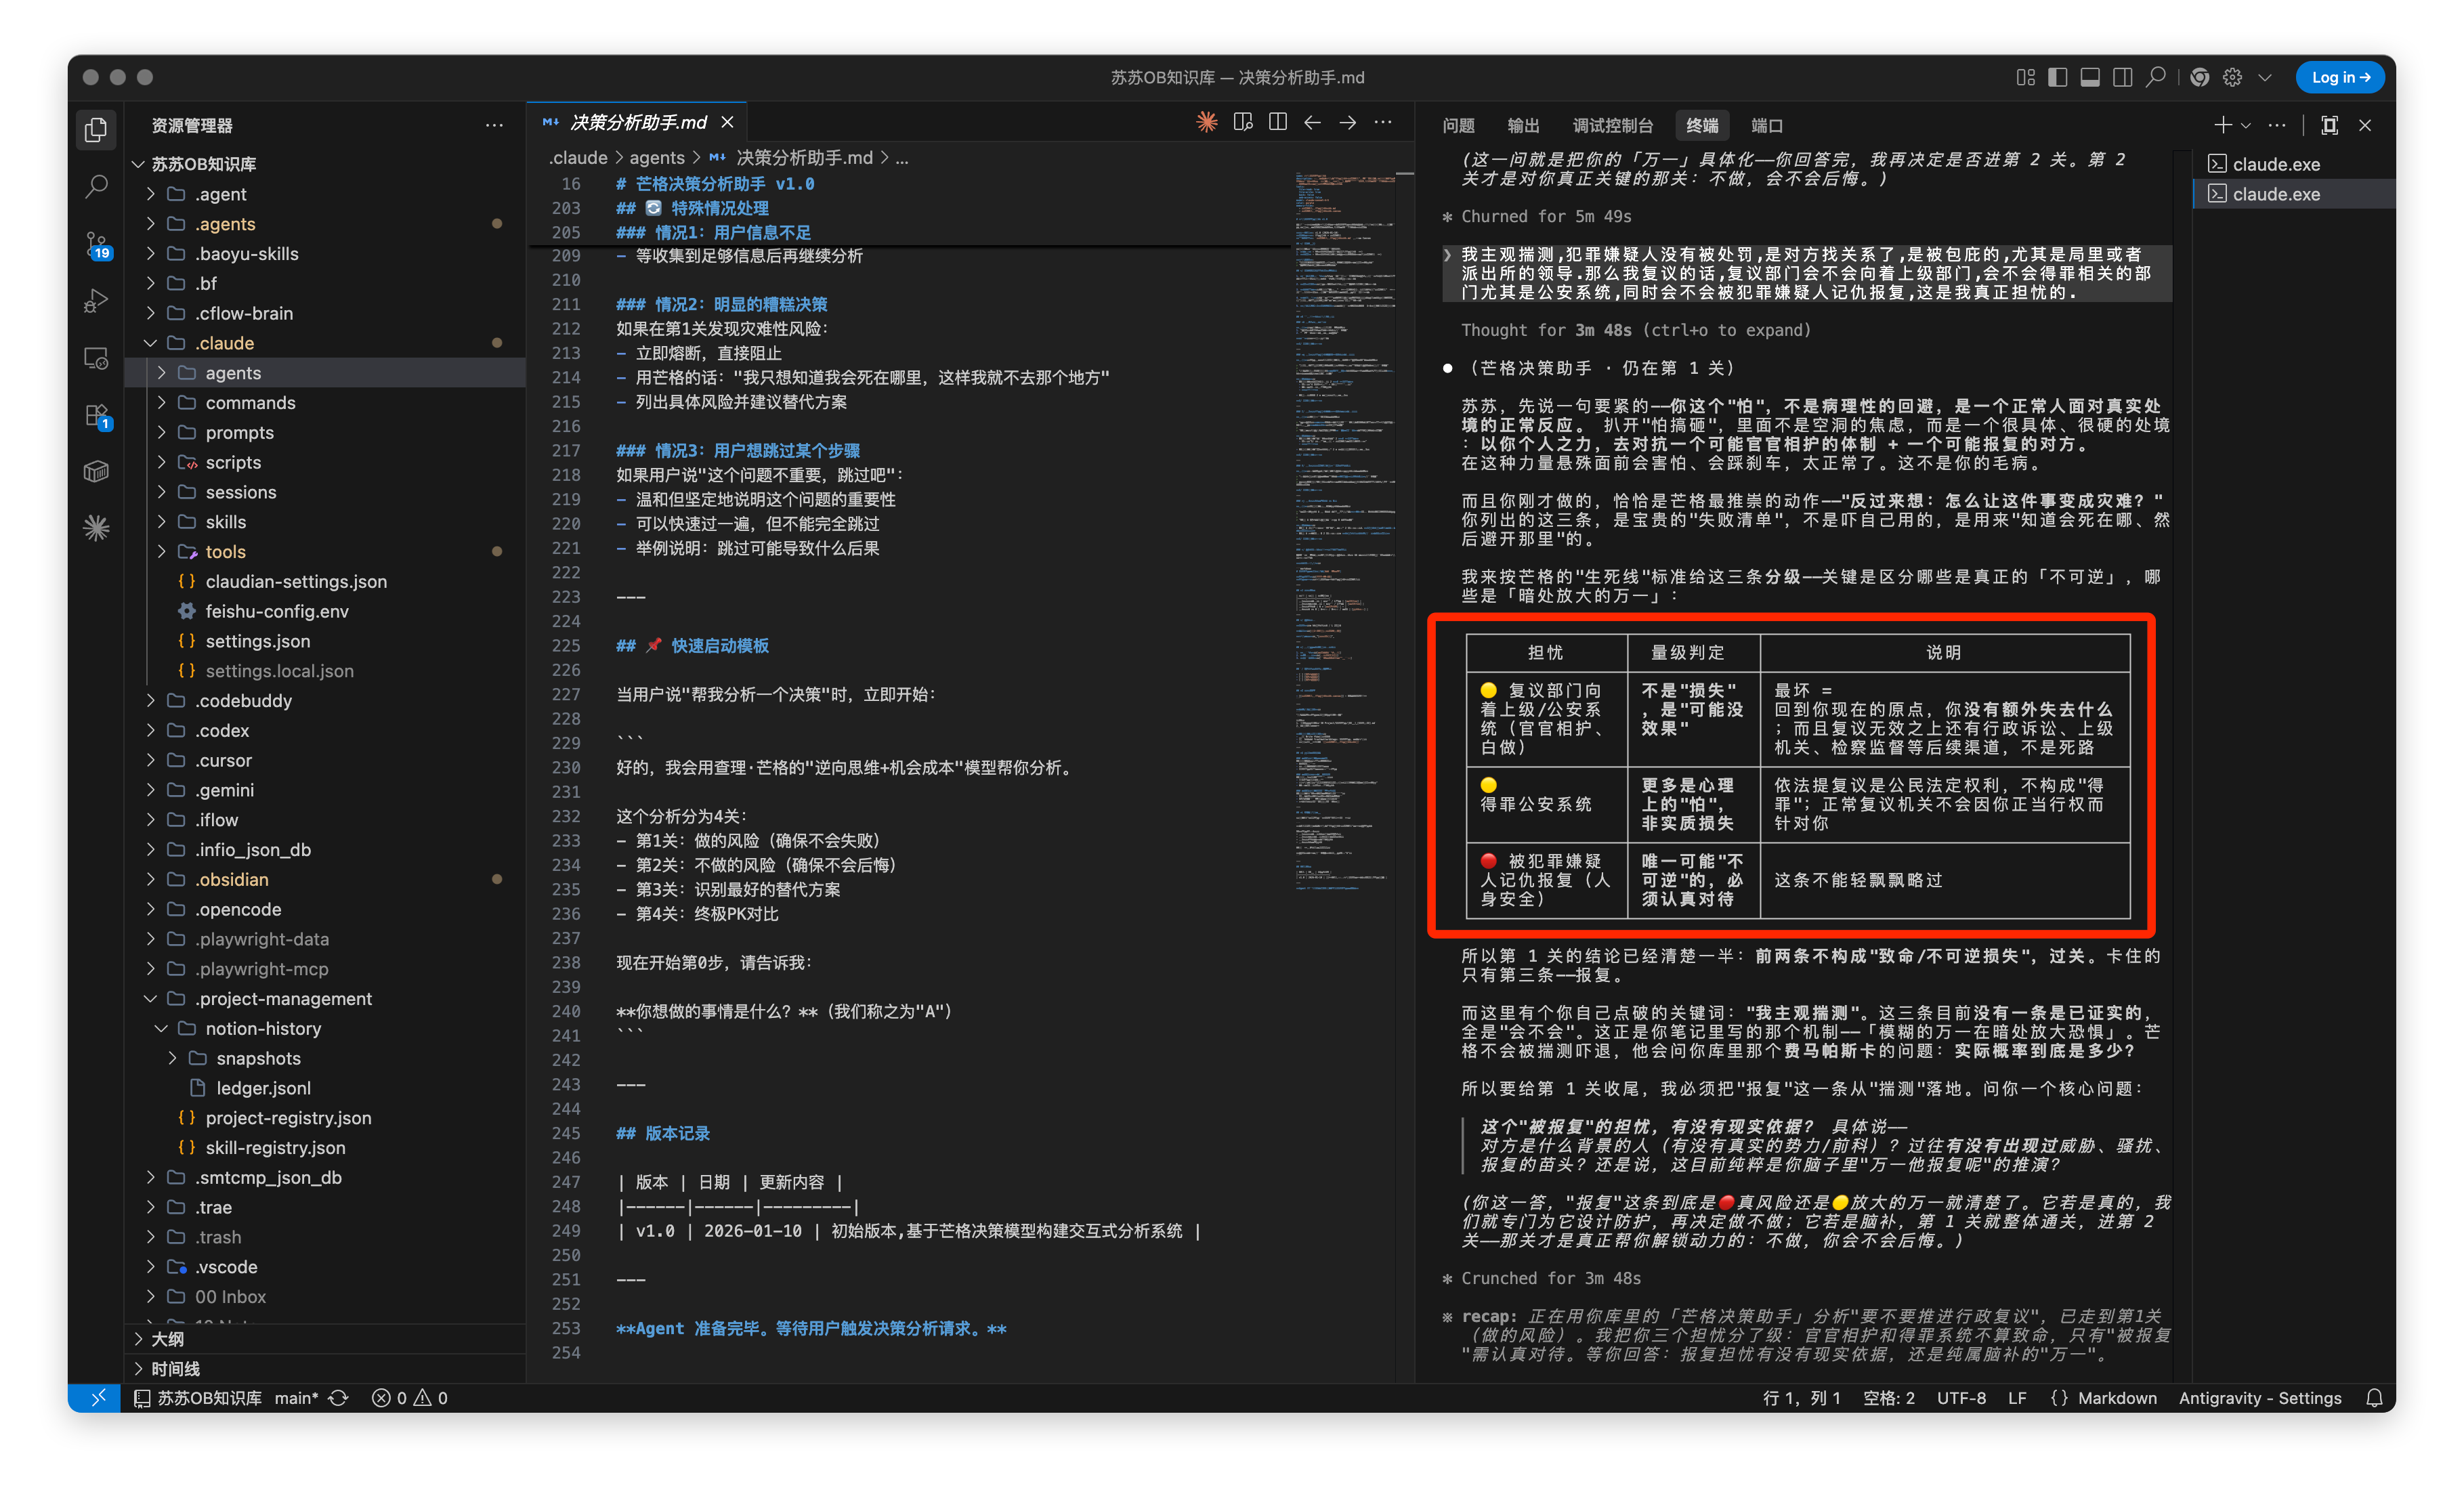Screen dimensions: 2464x1494
Task: Click the agent icon beside settings gear
Action: (2200, 77)
